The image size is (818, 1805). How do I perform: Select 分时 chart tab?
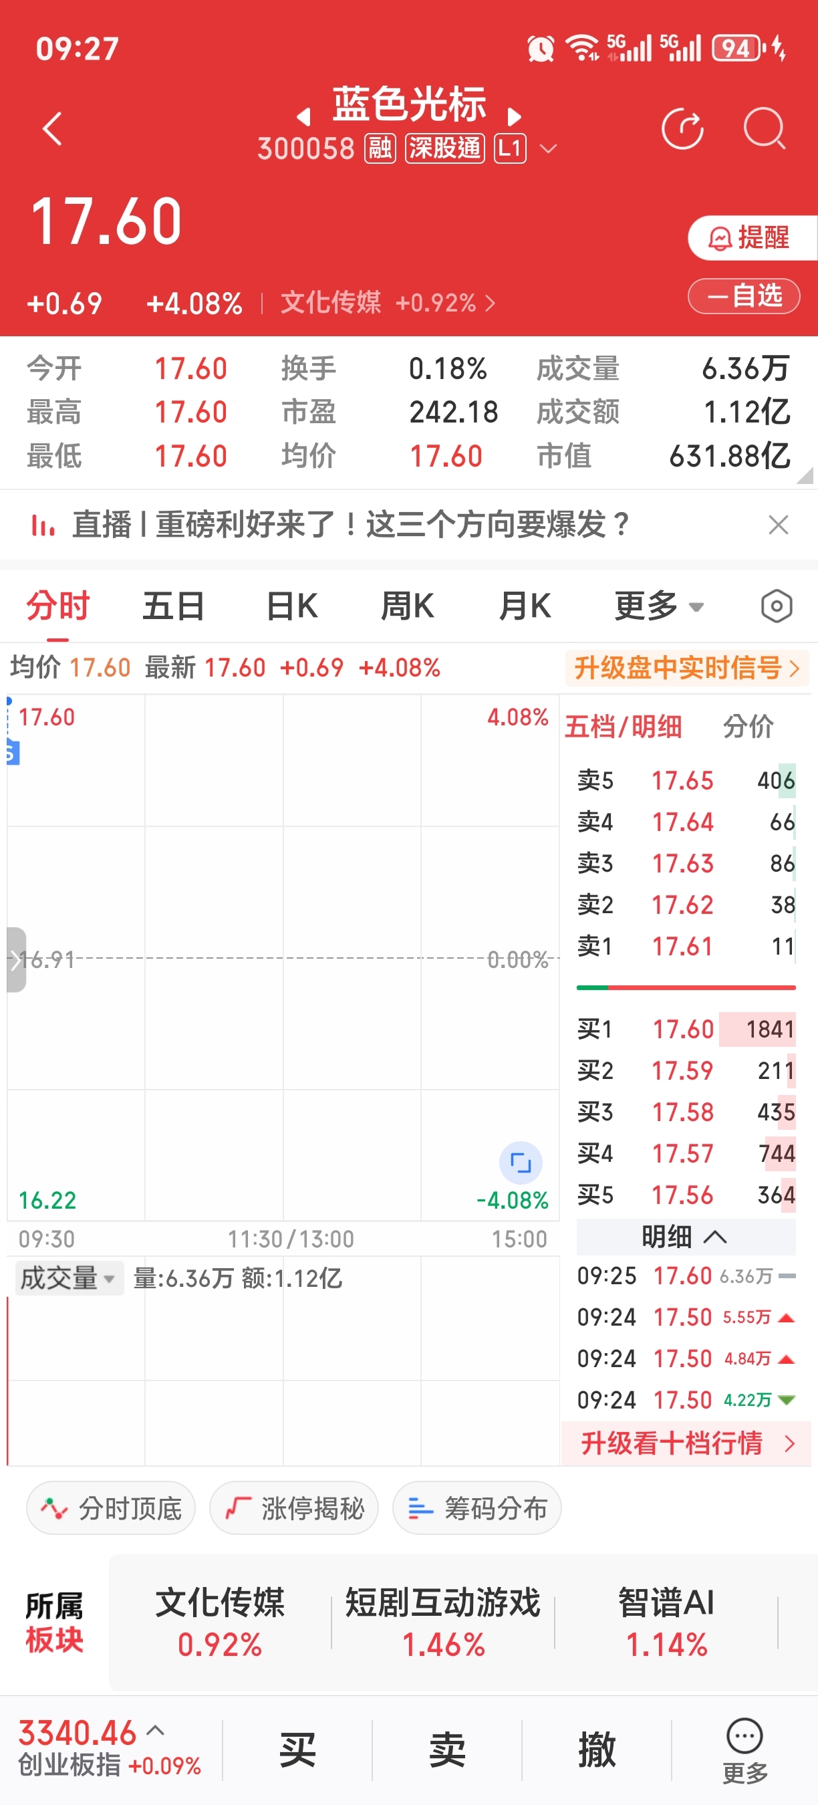tap(58, 606)
